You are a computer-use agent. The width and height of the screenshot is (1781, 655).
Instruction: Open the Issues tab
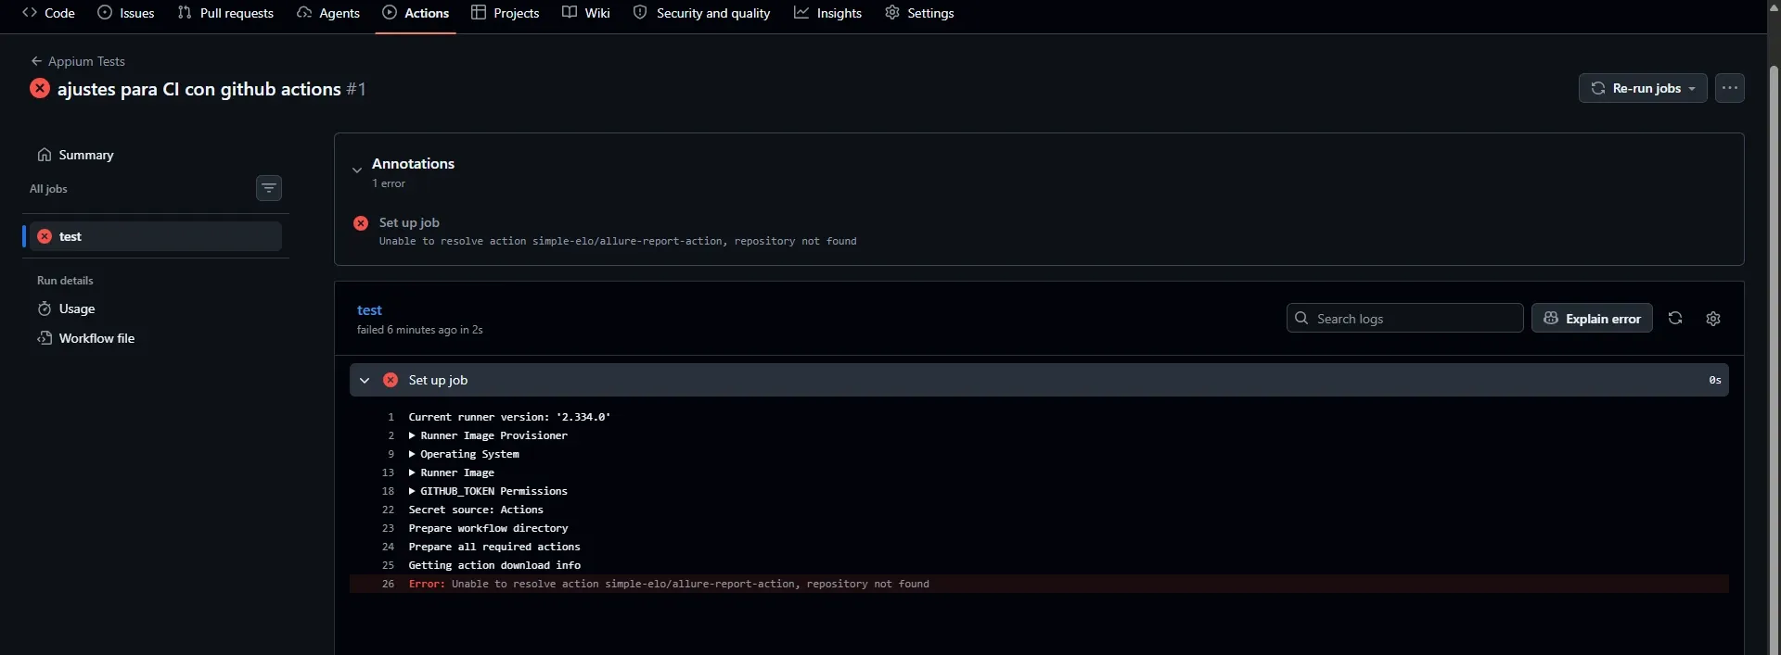[126, 13]
